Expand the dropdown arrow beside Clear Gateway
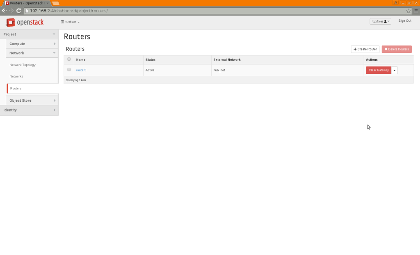 pos(395,70)
